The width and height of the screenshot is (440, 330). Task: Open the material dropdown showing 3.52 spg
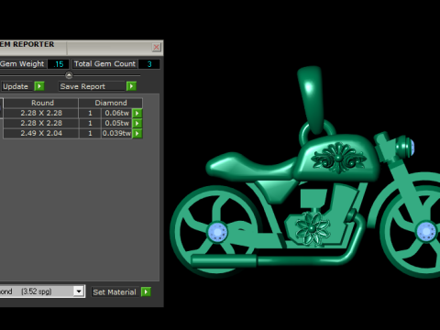79,291
